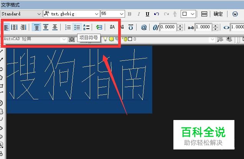Edit the tracking value 1.0000
244x159 pixels.
point(203,27)
